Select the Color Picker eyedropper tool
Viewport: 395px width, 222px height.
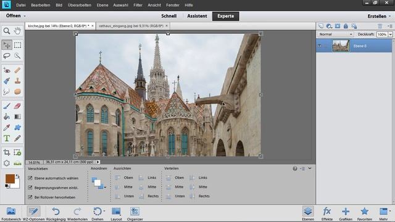coord(7,128)
